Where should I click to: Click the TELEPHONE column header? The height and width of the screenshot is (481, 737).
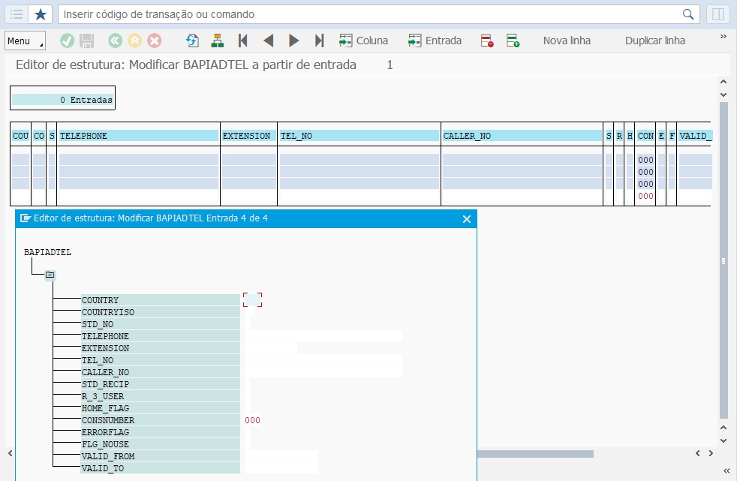click(x=138, y=136)
